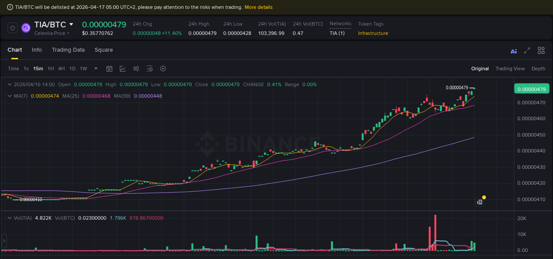Open the Ai chart analysis feature
Screen dimensions: 553x259
click(x=514, y=51)
